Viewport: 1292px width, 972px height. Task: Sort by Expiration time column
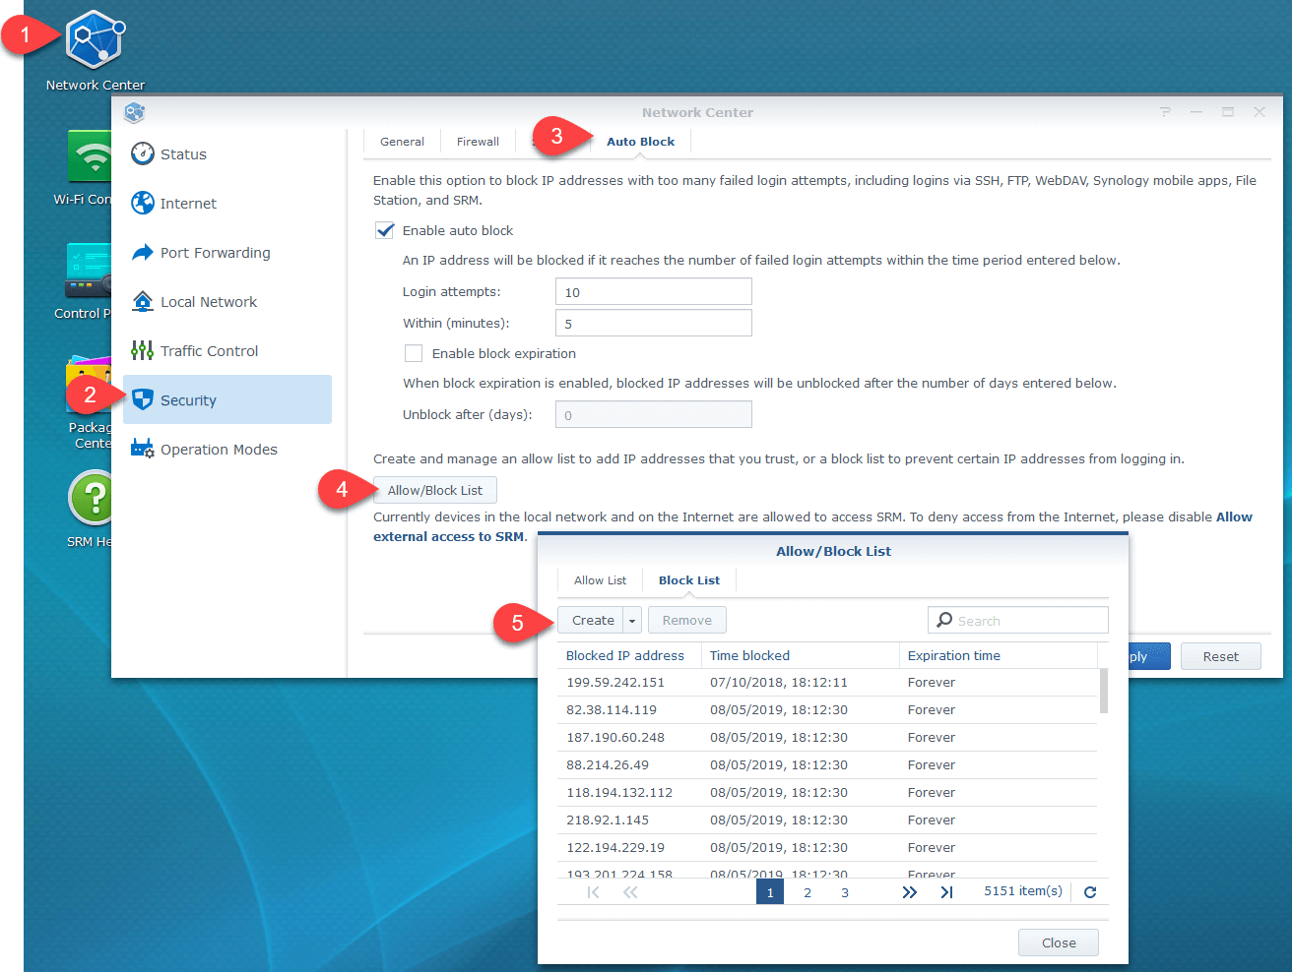point(999,655)
